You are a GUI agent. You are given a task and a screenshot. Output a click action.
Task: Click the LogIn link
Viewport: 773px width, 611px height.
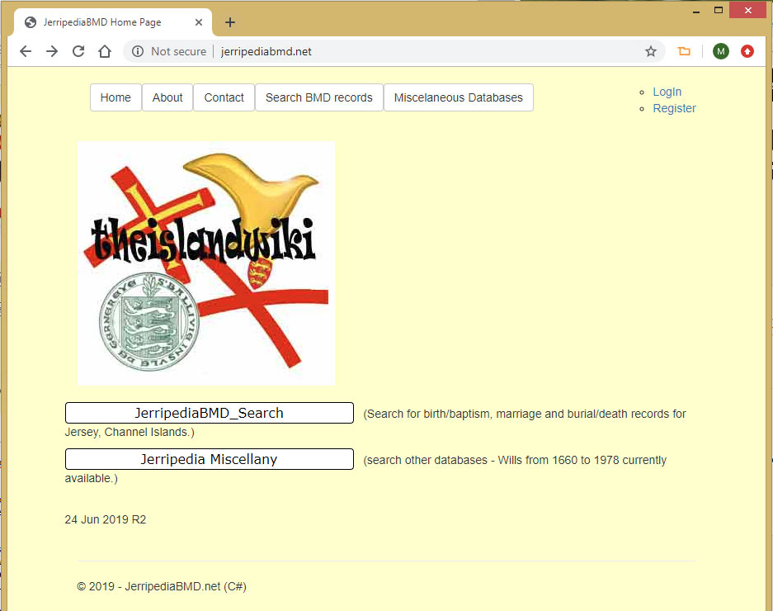click(x=667, y=92)
